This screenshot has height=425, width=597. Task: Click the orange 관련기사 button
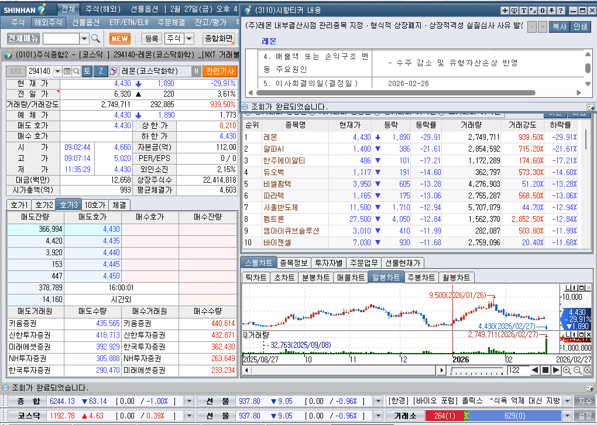pos(219,71)
